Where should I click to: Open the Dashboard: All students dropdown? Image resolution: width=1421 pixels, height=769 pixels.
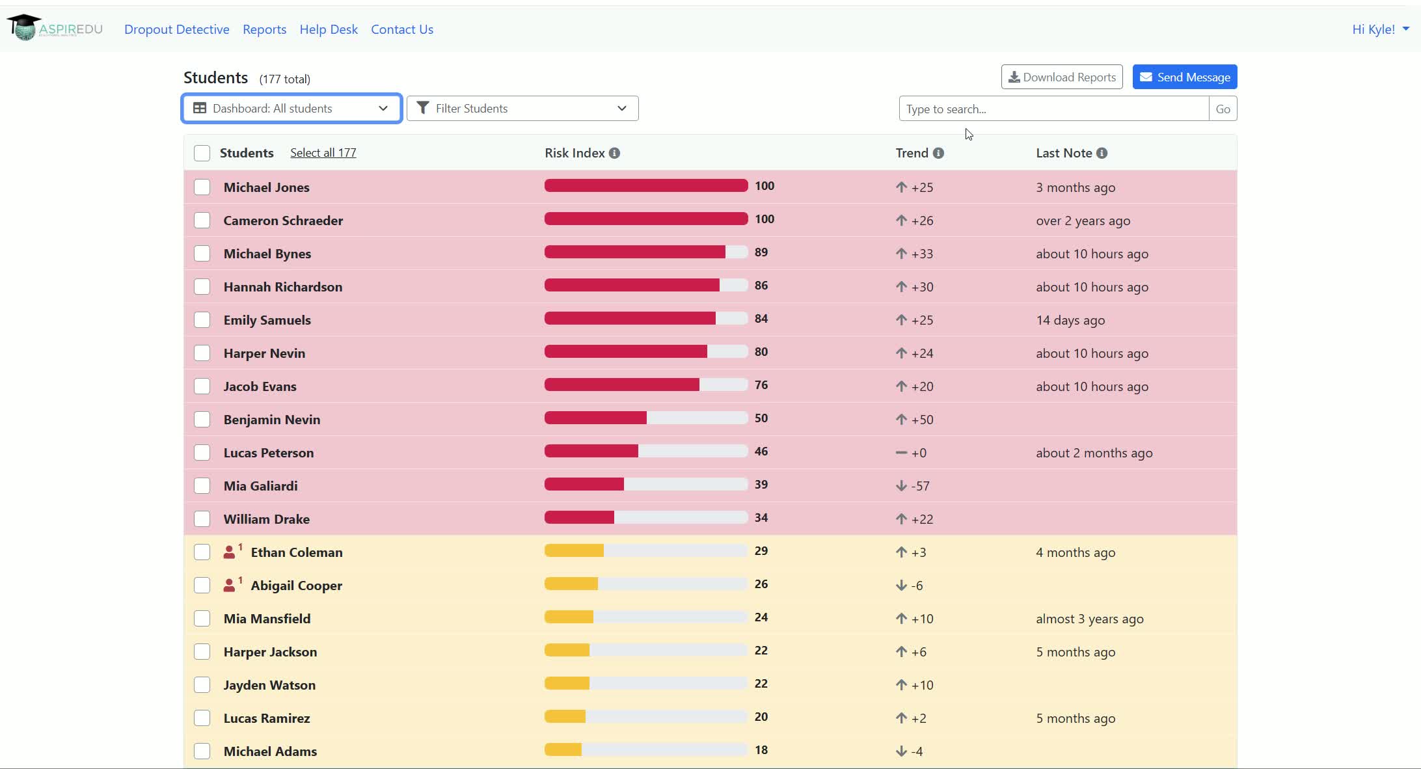(291, 109)
